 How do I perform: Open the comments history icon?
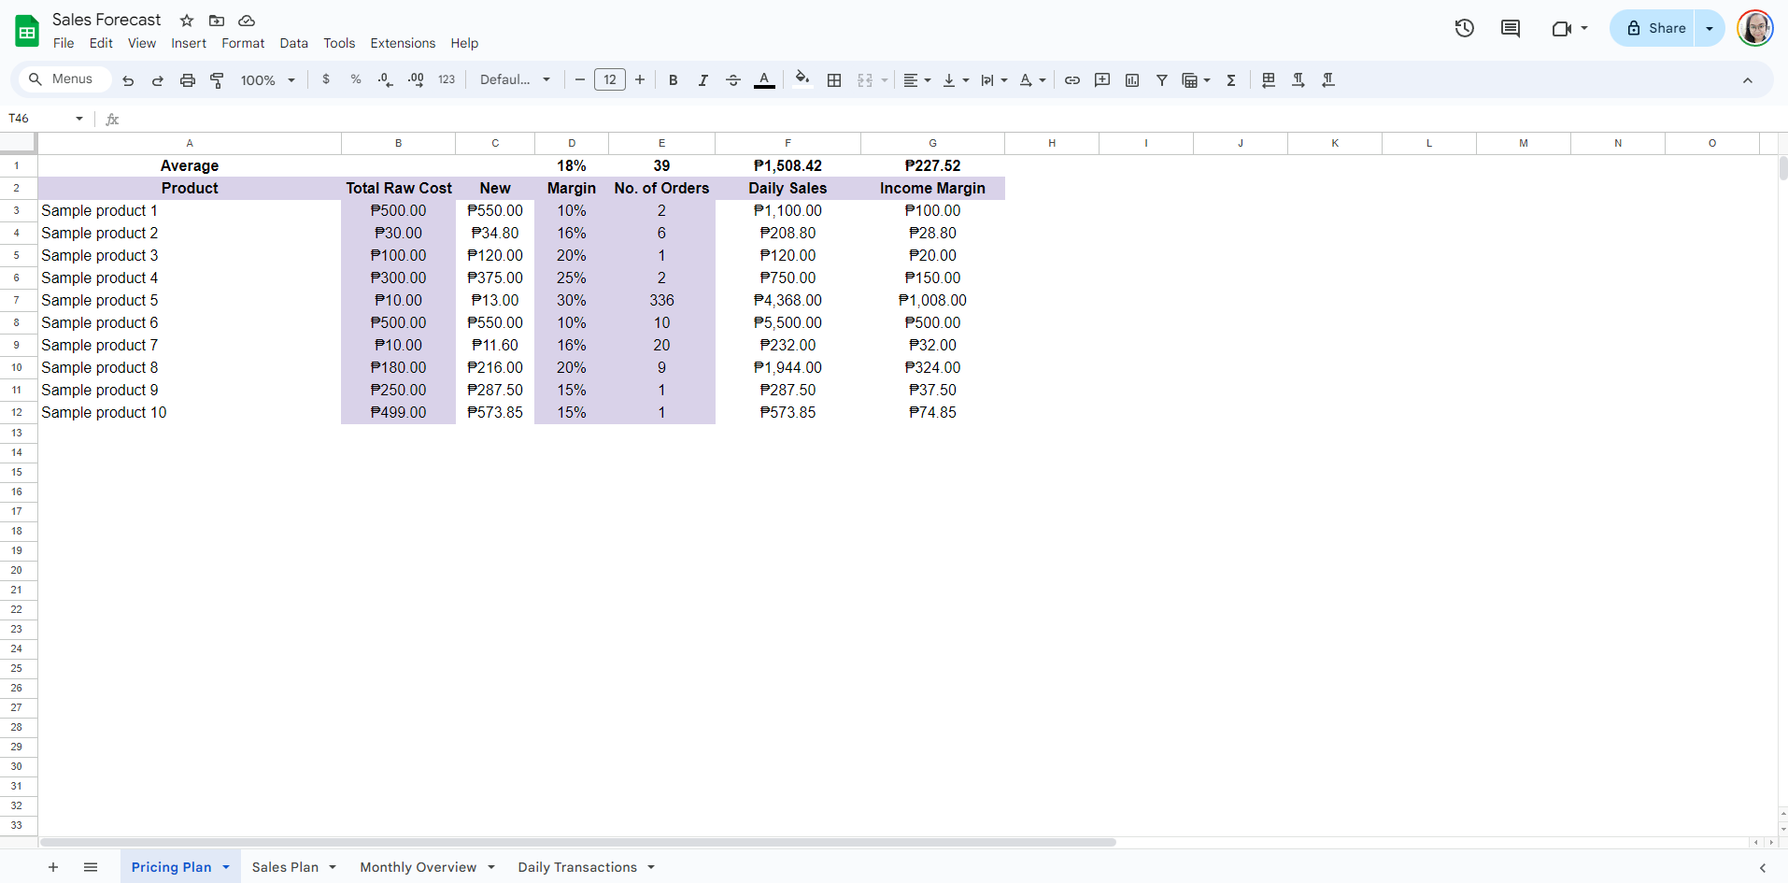point(1511,28)
